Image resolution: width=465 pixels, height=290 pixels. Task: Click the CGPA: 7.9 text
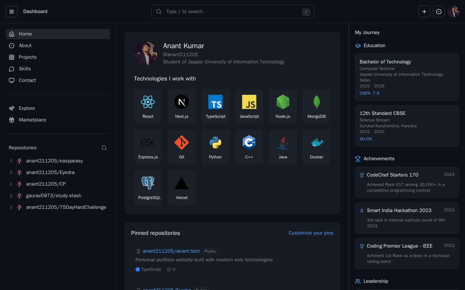pyautogui.click(x=369, y=93)
